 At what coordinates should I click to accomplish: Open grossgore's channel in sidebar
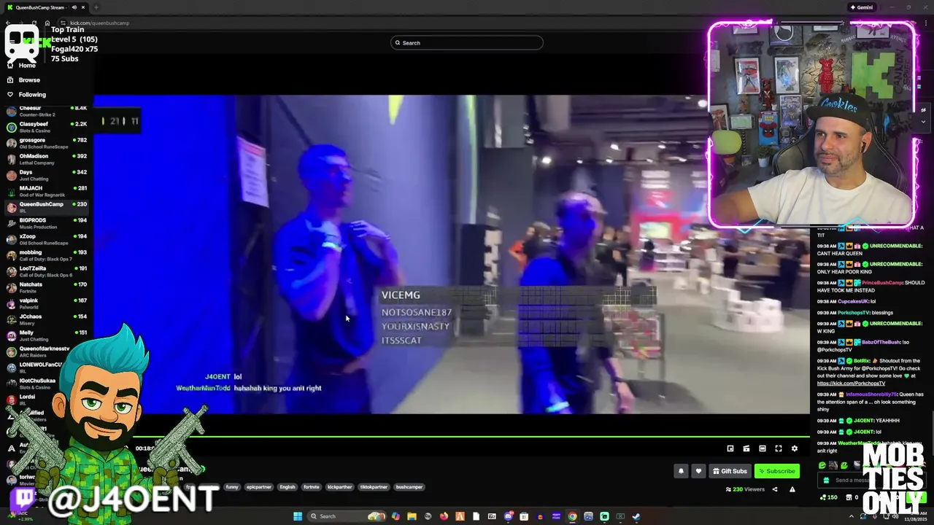coord(46,143)
